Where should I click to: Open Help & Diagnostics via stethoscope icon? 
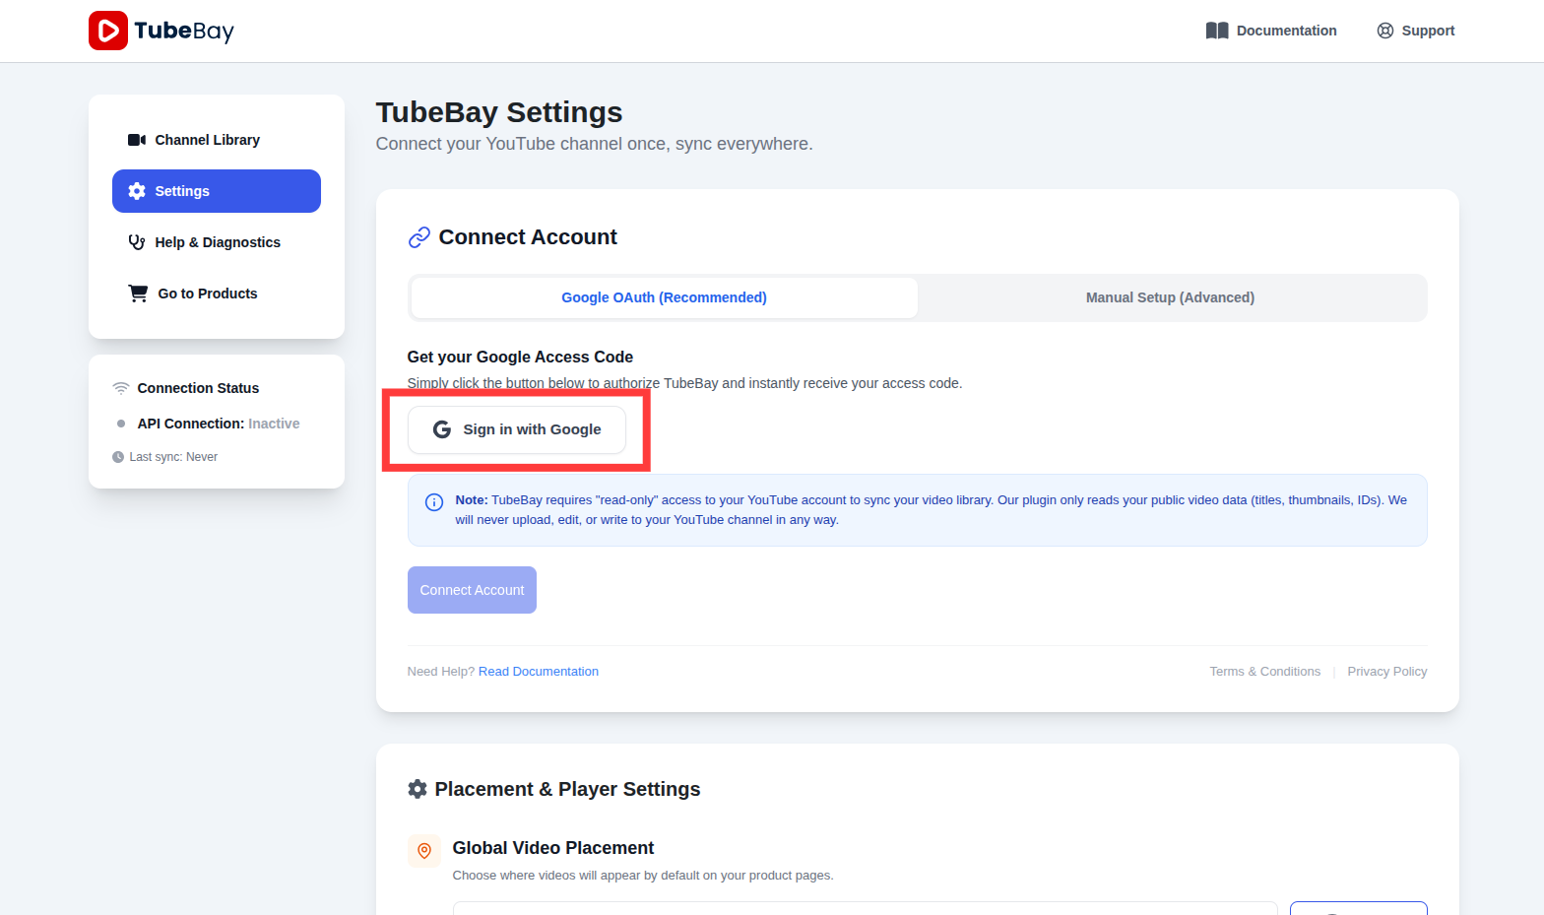[x=137, y=241]
